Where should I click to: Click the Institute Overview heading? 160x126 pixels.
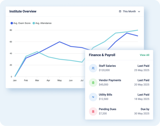(23, 11)
